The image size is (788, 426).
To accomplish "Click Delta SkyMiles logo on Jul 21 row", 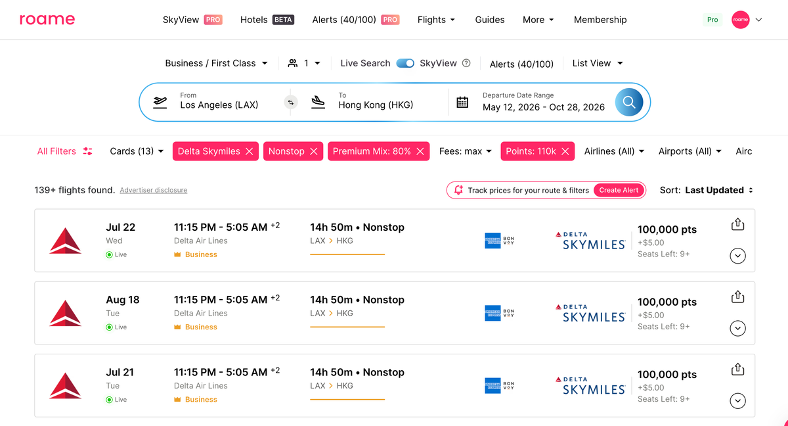I will click(x=590, y=385).
